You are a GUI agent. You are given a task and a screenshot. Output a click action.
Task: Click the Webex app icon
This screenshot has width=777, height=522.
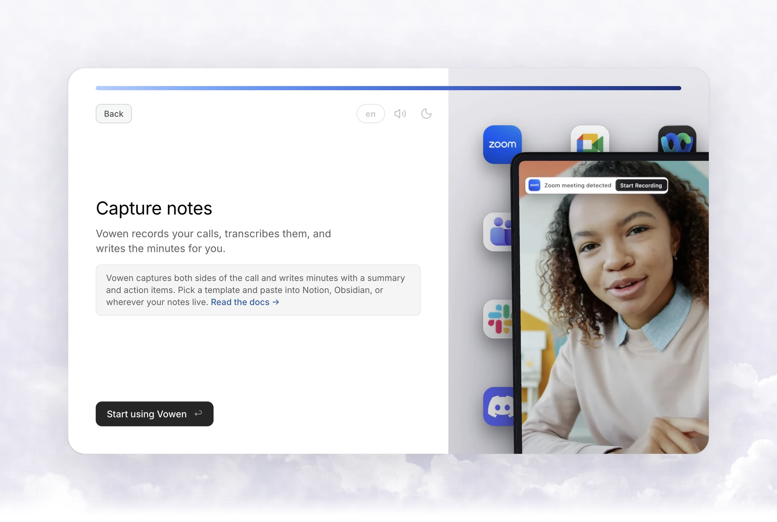pyautogui.click(x=677, y=139)
